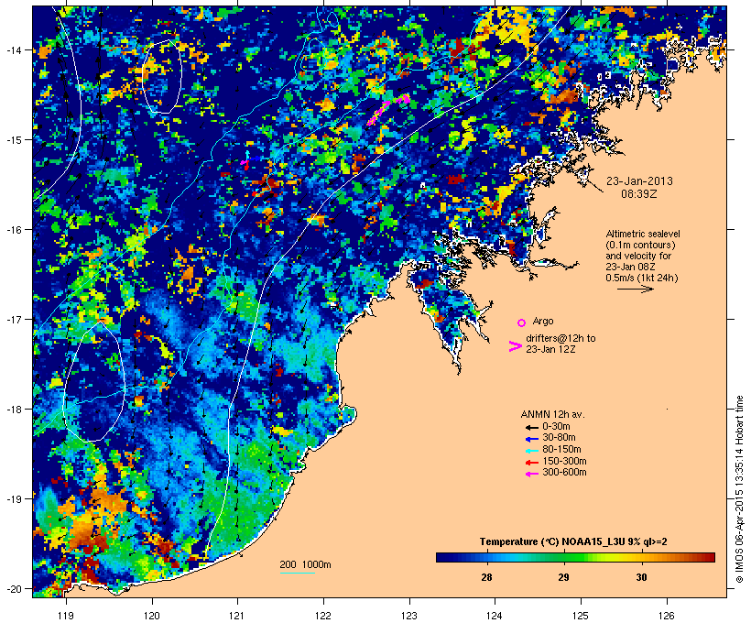Click the date text 23-Jan-2013
The image size is (751, 623).
tap(639, 181)
